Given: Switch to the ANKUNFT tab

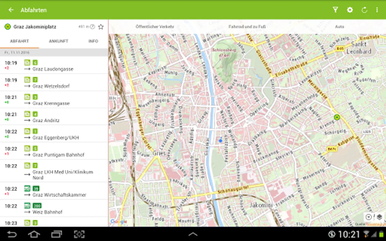Looking at the screenshot, I should tap(58, 41).
